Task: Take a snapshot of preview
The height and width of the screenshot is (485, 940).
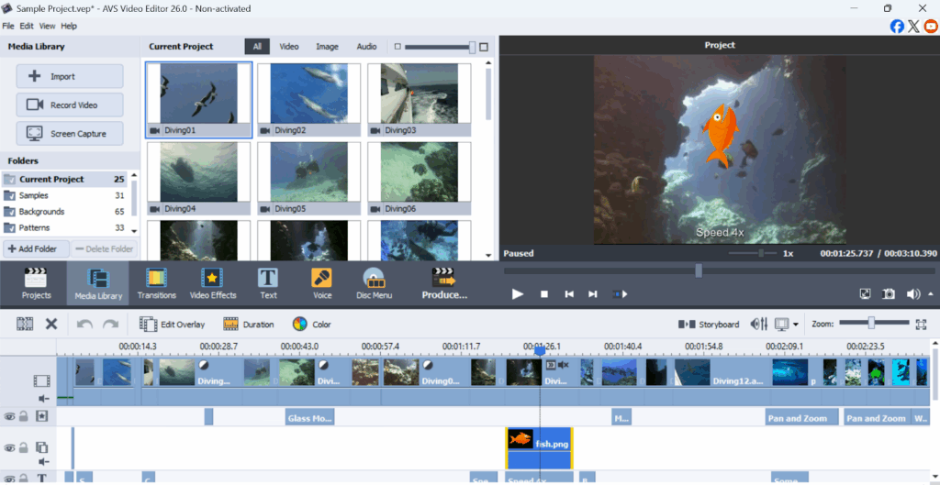Action: pyautogui.click(x=889, y=293)
